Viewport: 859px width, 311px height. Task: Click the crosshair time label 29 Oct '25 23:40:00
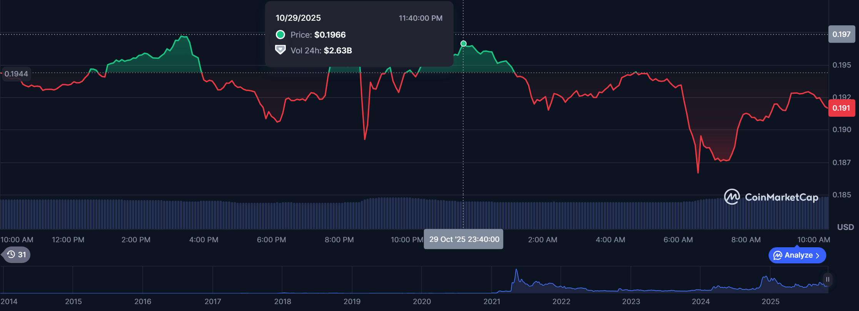(464, 239)
